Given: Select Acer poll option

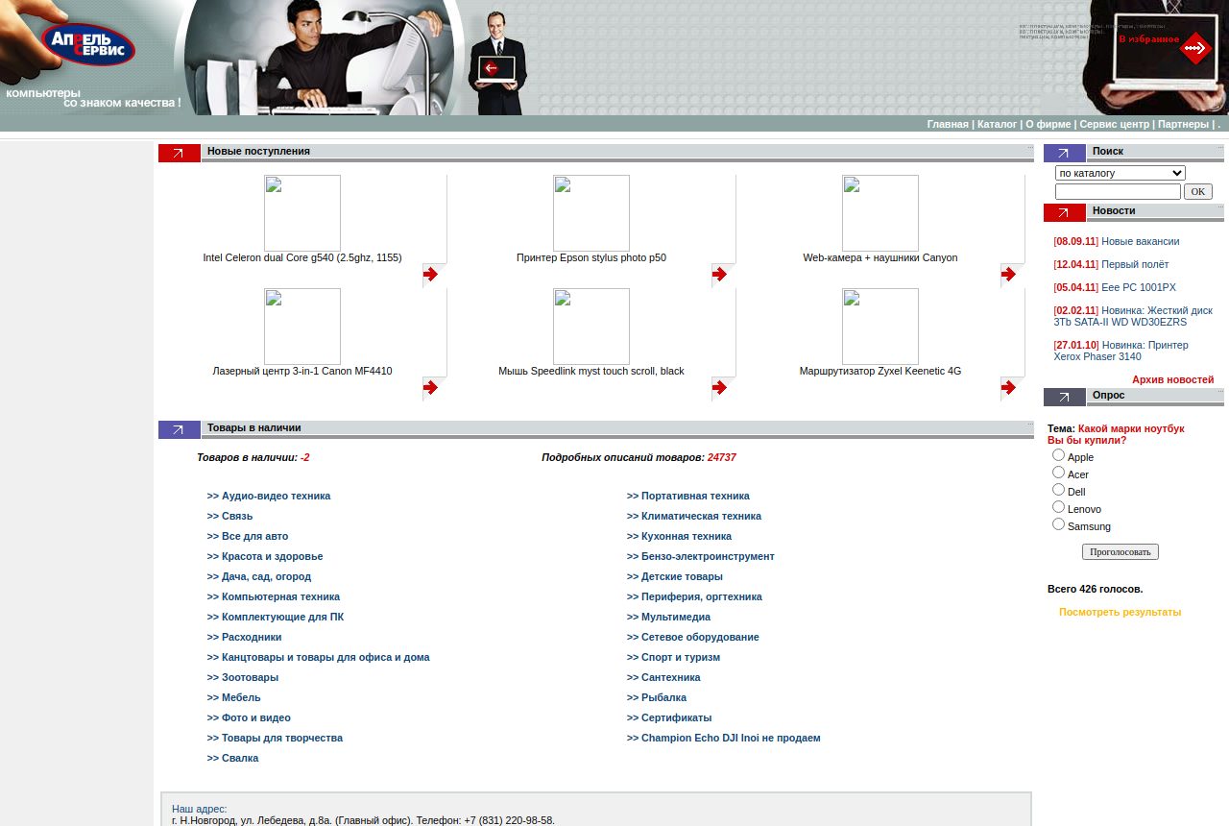Looking at the screenshot, I should [1058, 473].
